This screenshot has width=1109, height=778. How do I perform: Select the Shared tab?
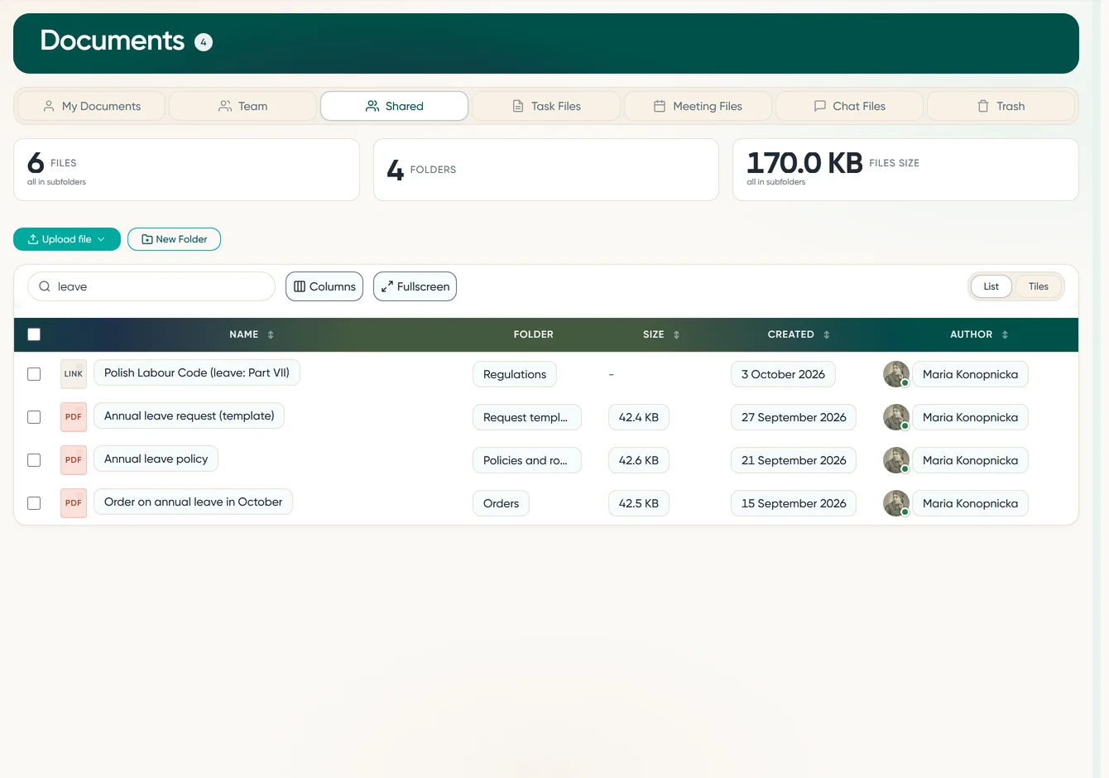(394, 106)
